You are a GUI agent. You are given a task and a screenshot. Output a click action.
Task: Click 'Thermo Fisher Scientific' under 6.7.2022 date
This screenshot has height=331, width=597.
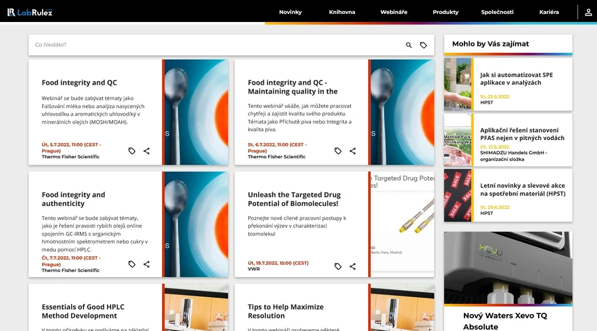click(277, 157)
